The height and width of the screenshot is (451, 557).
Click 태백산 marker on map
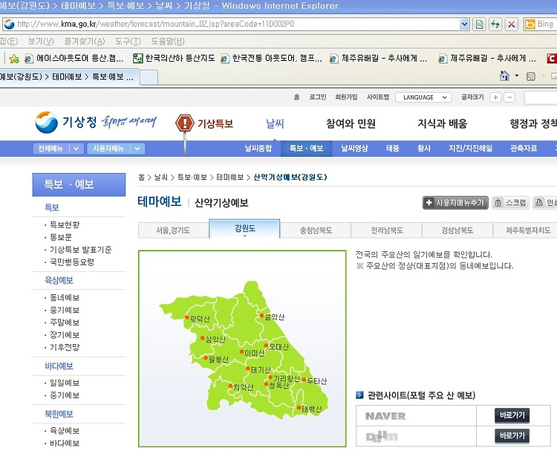299,408
